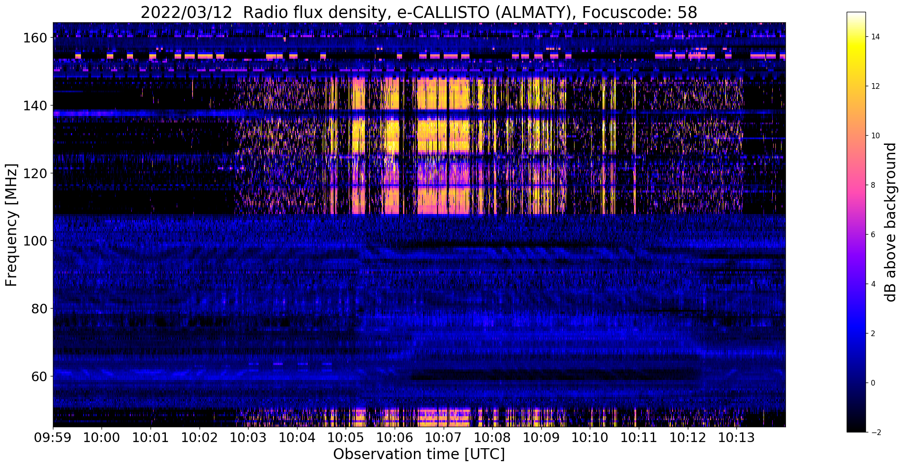Click the colorbar tick value 4
This screenshot has width=904, height=467.
coord(873,284)
